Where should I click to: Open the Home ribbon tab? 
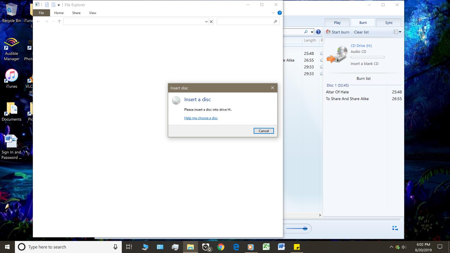click(x=59, y=13)
